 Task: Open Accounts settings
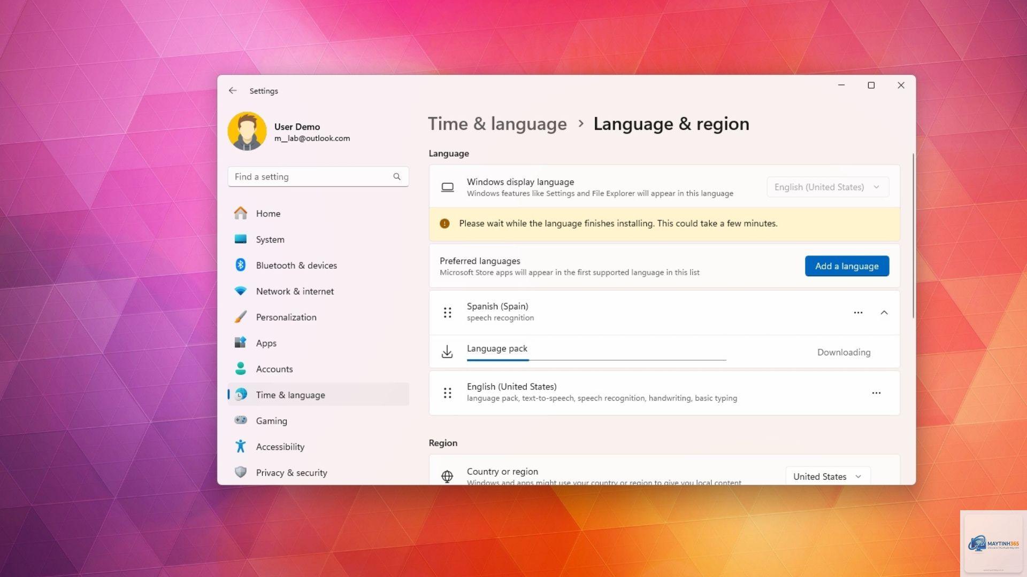coord(318,369)
